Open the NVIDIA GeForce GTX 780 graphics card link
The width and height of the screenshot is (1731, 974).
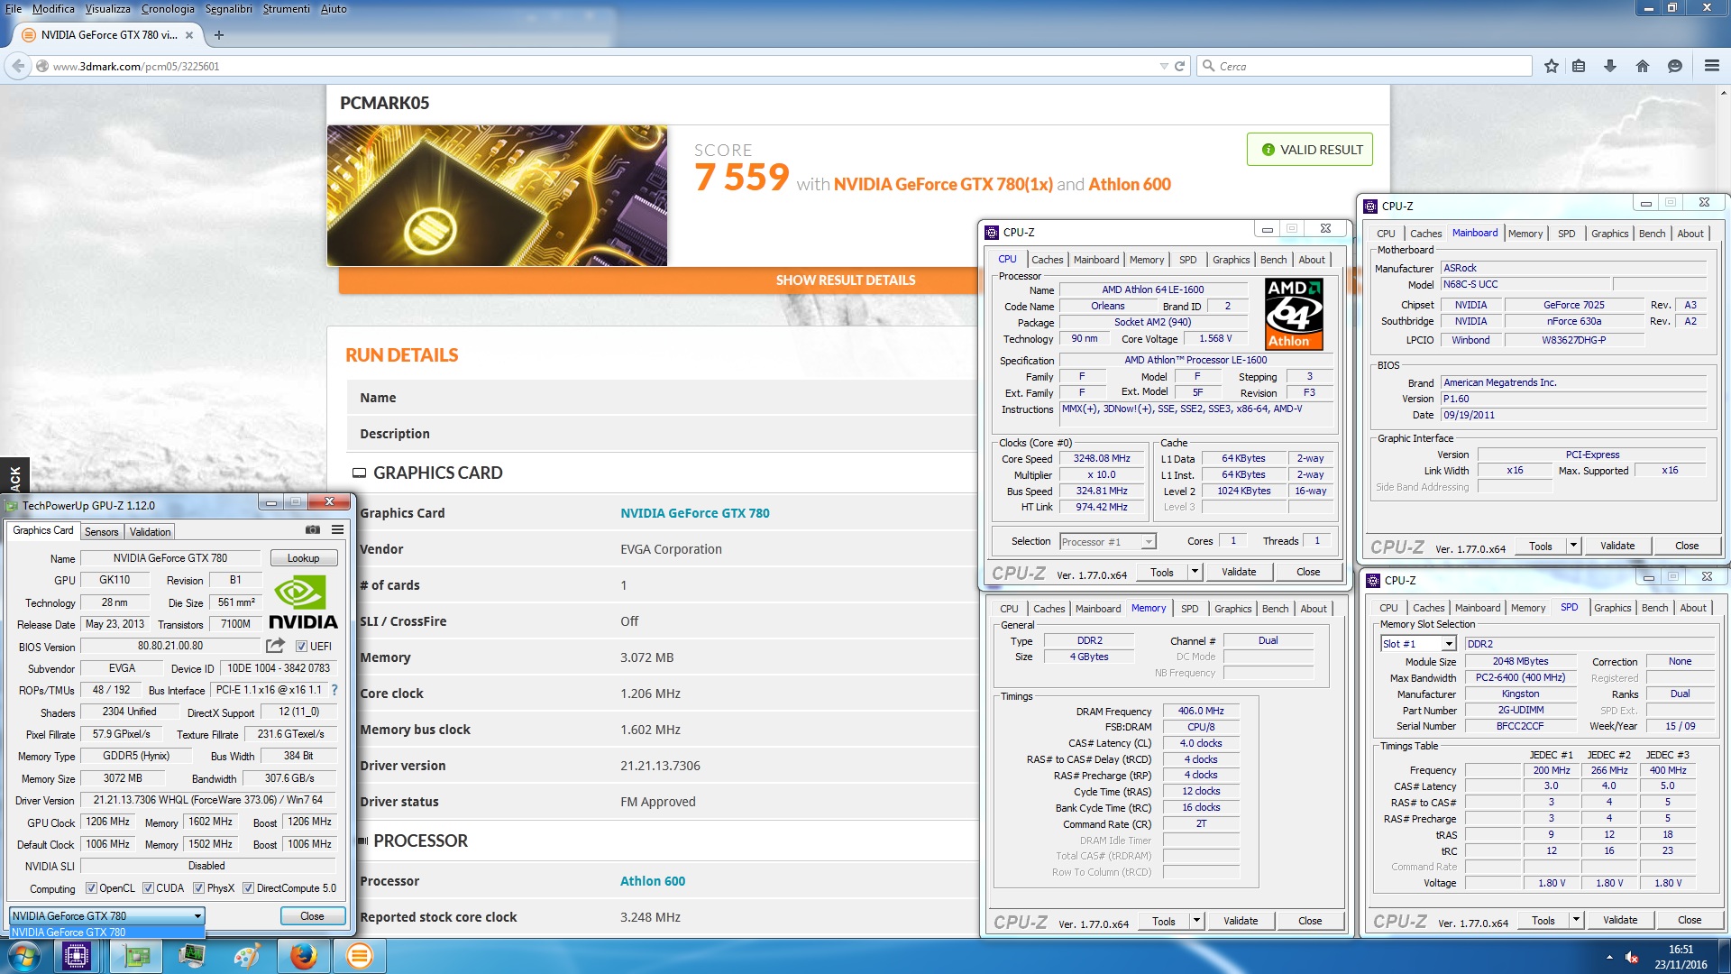[x=694, y=513]
